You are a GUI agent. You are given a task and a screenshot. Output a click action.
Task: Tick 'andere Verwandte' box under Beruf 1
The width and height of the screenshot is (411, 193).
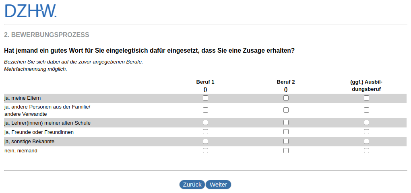click(205, 110)
